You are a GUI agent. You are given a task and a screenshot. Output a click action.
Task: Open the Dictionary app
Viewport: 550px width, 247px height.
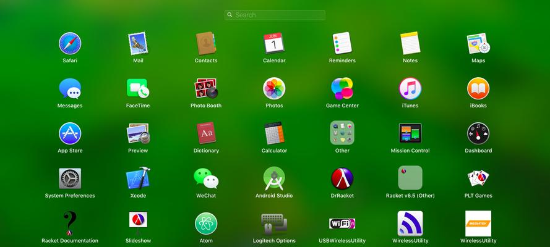point(206,133)
